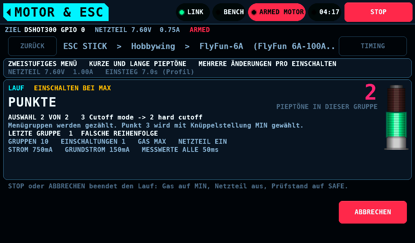Viewport: 415px width, 243px height.
Task: Click the LETZTE GRUPPE 1 text
Action: tap(41, 133)
